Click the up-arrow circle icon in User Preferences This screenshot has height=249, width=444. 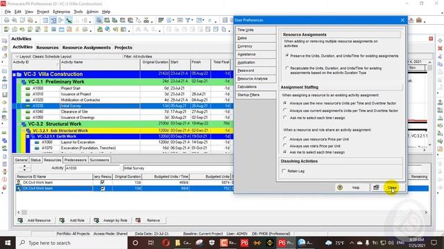[x=340, y=187]
